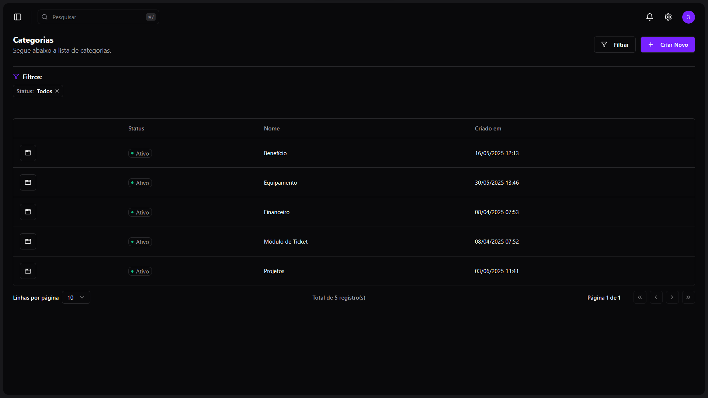Click the purple user avatar

pyautogui.click(x=688, y=17)
